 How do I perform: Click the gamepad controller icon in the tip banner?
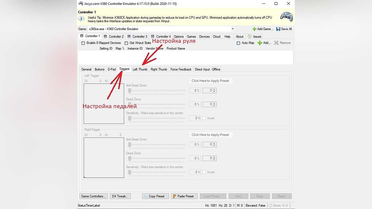pyautogui.click(x=286, y=17)
